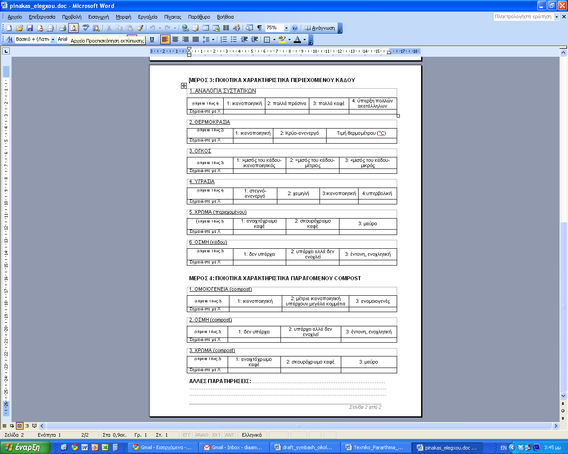Click the Insert Table icon
Image resolution: width=568 pixels, height=454 pixels.
[x=206, y=28]
